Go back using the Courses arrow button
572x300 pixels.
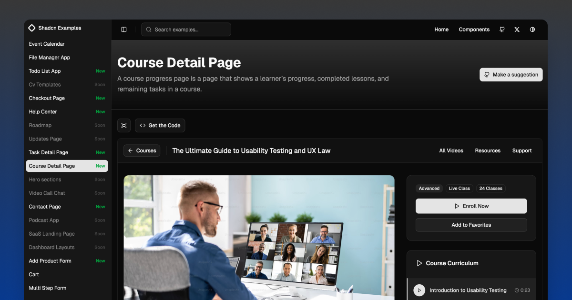click(x=142, y=150)
